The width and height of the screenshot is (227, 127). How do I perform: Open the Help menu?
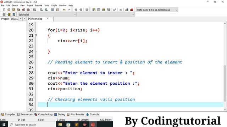click(71, 6)
